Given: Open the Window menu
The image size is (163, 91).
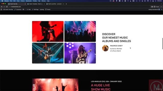Looking at the screenshot, I should 44,1.
